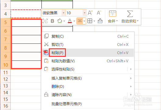
Task: Select row header 11
Action: pos(5,73)
